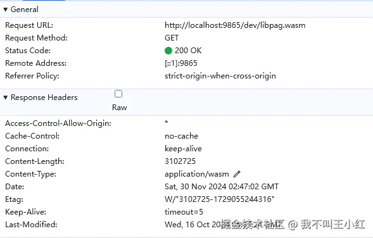373x238 pixels.
Task: Select the keep-alive connection value
Action: (x=183, y=149)
